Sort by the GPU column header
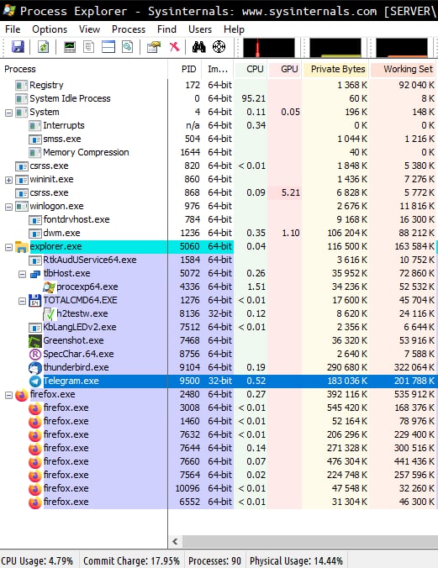This screenshot has width=438, height=568. click(x=285, y=69)
